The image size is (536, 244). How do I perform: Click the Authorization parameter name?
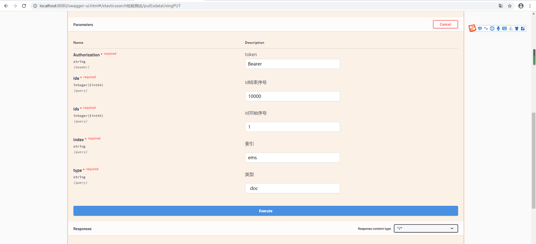point(86,55)
